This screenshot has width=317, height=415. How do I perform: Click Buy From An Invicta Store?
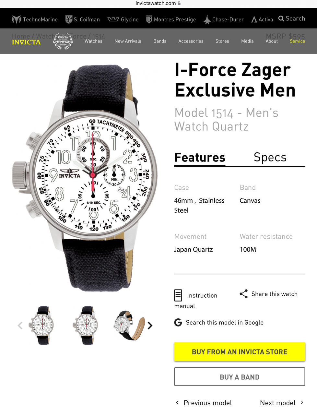(x=240, y=352)
